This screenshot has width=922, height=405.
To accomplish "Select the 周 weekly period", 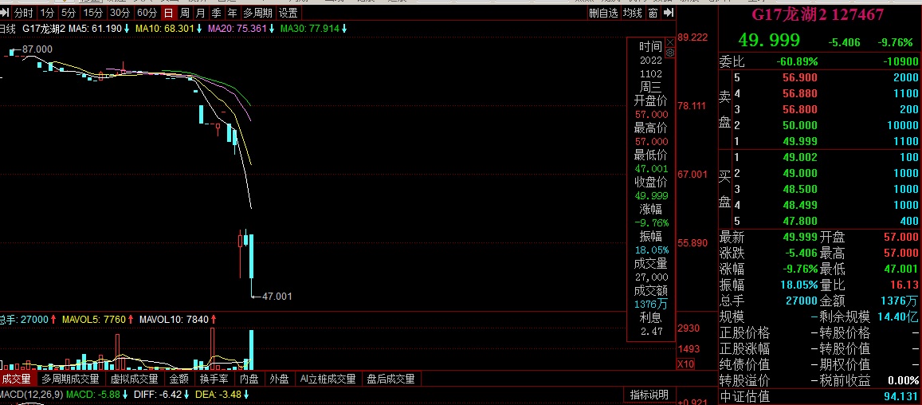I will (x=185, y=13).
